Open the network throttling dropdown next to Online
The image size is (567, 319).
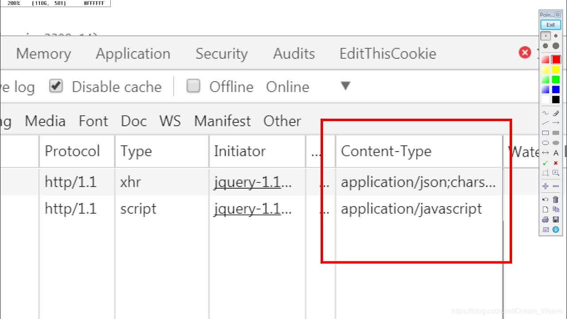pyautogui.click(x=345, y=87)
